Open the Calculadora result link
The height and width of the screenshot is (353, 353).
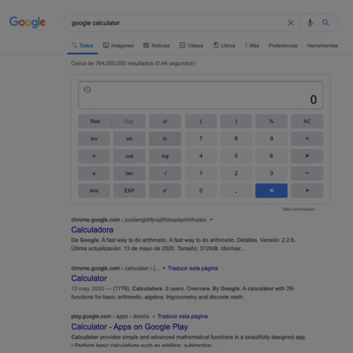point(92,230)
